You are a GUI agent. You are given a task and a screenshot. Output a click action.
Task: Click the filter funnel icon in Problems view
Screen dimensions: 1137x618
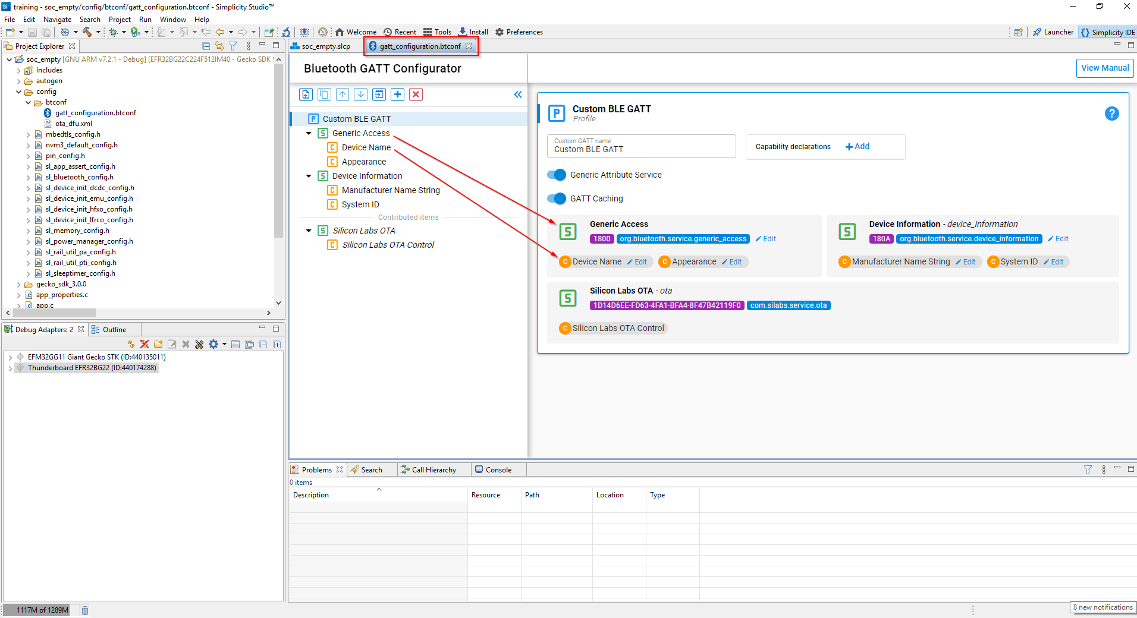[1088, 469]
